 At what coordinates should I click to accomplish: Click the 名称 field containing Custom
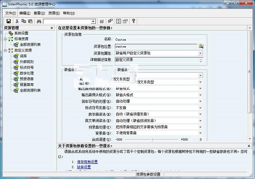[159, 39]
